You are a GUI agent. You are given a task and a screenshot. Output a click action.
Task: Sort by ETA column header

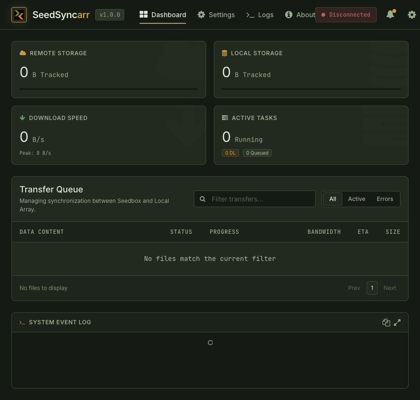click(363, 232)
